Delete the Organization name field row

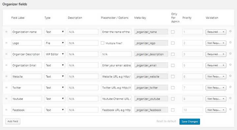tap(230, 31)
